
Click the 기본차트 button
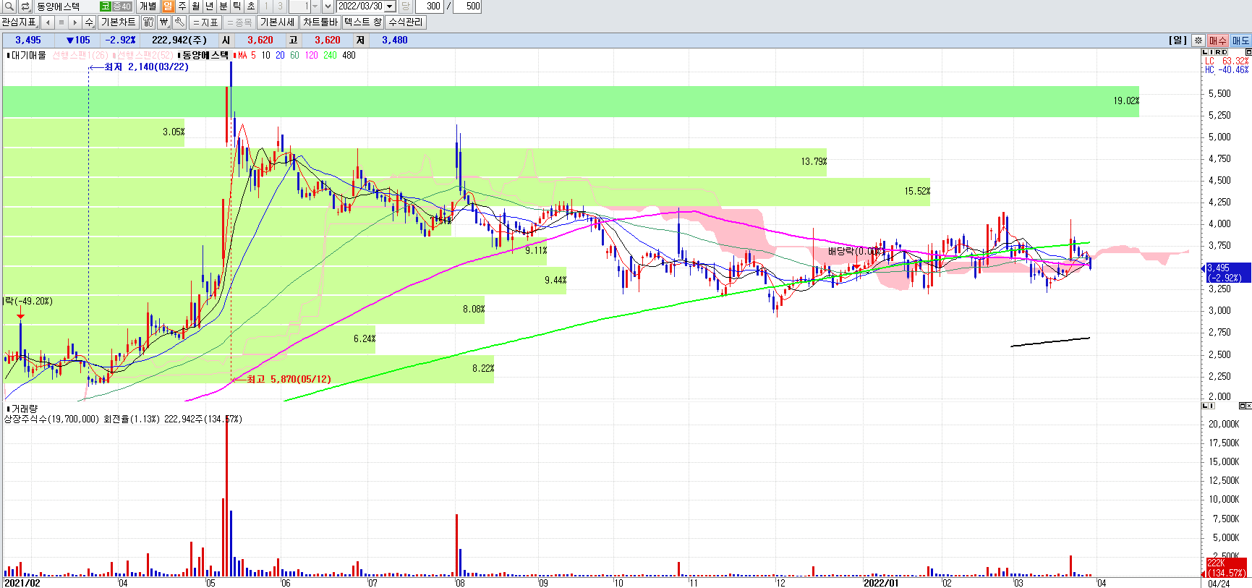[x=118, y=22]
